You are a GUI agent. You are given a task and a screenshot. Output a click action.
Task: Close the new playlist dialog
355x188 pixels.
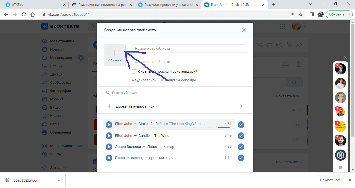(x=244, y=30)
